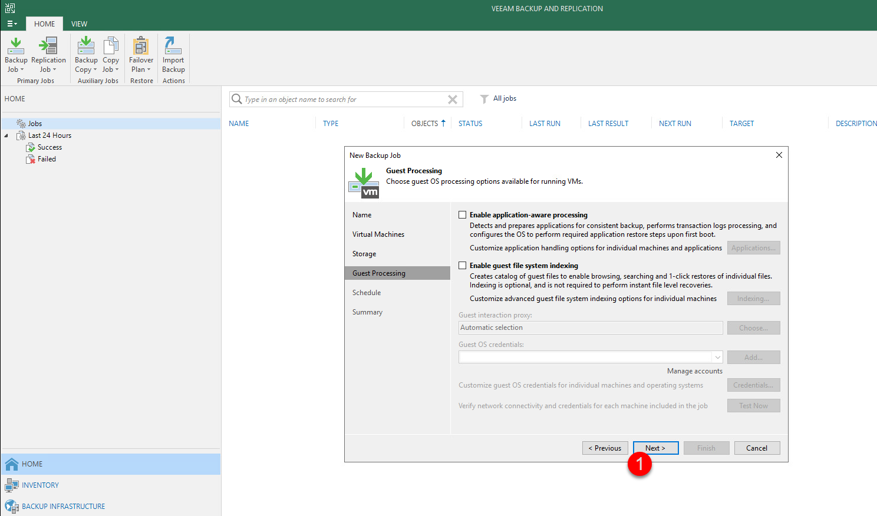Select Success under Last 24 Hours
877x516 pixels.
coord(50,147)
